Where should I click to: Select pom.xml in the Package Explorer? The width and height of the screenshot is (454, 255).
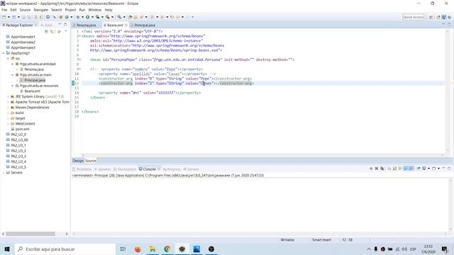(22, 129)
